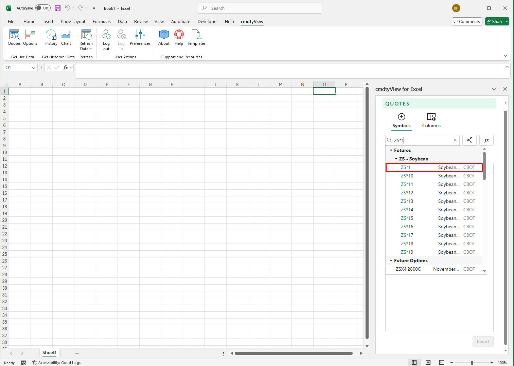Open the History data tool
The width and height of the screenshot is (514, 366).
[x=51, y=37]
